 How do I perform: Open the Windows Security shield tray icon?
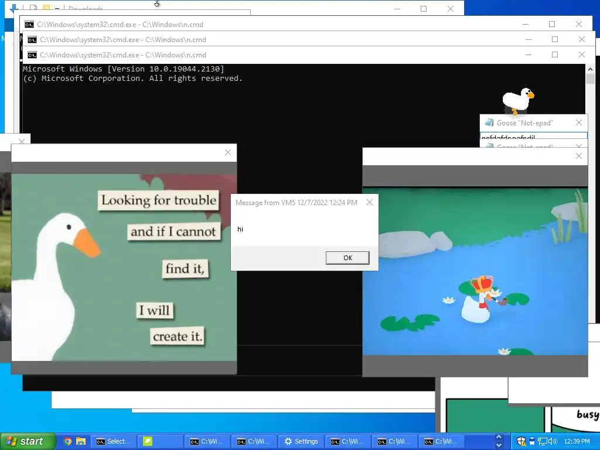pos(521,441)
